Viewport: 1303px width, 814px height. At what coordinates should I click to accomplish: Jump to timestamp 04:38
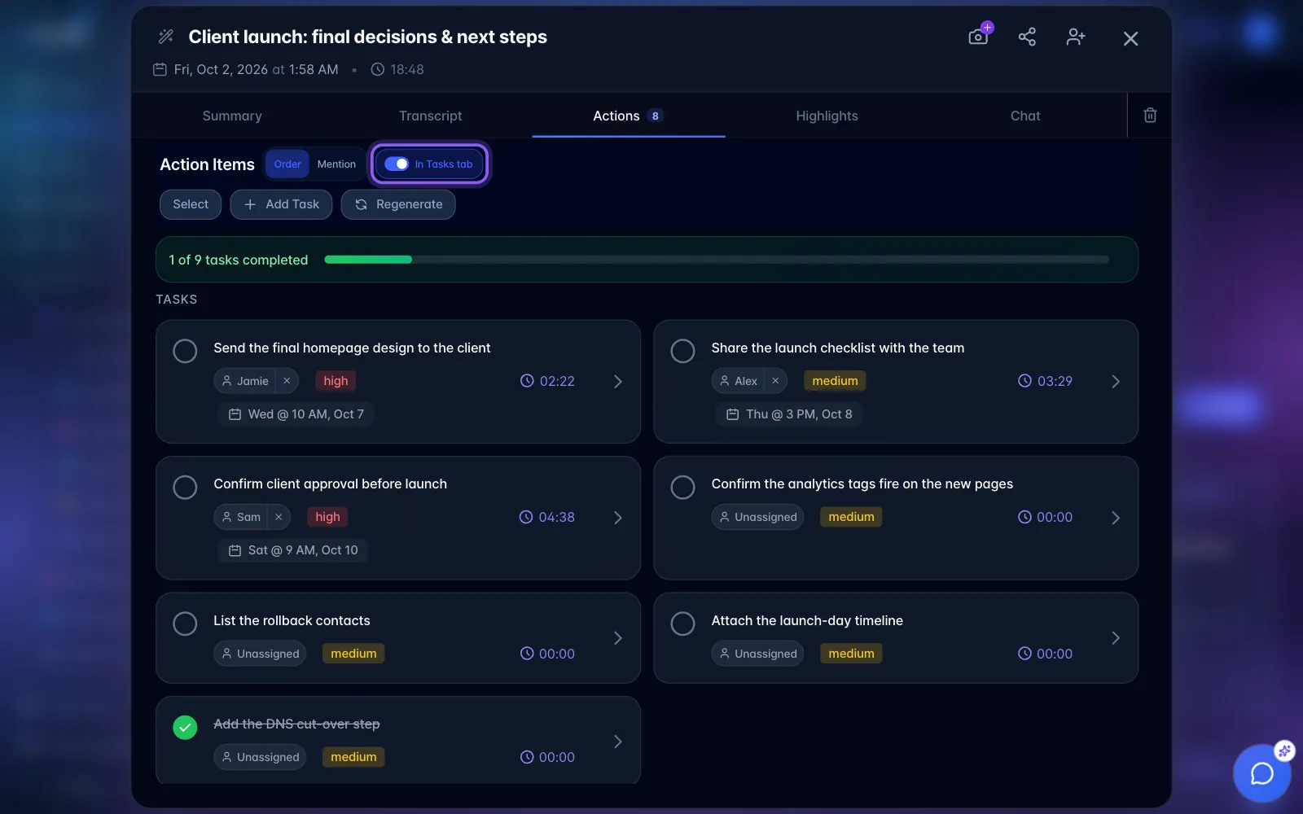pyautogui.click(x=547, y=517)
